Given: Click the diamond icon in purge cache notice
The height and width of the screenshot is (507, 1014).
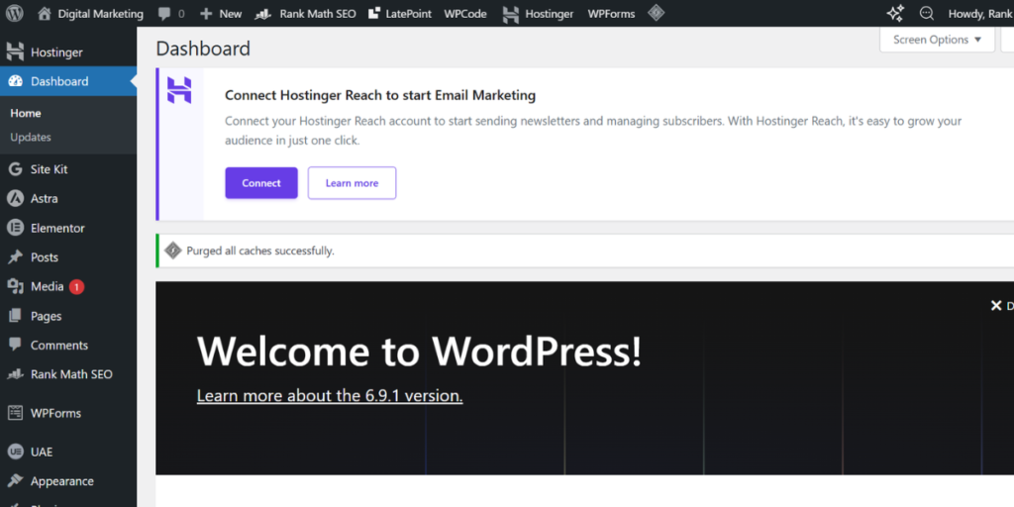Looking at the screenshot, I should [172, 251].
